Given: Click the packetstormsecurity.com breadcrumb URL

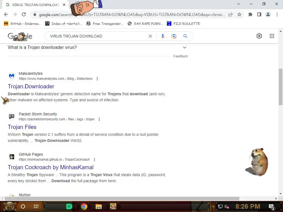Looking at the screenshot, I should [57, 119].
